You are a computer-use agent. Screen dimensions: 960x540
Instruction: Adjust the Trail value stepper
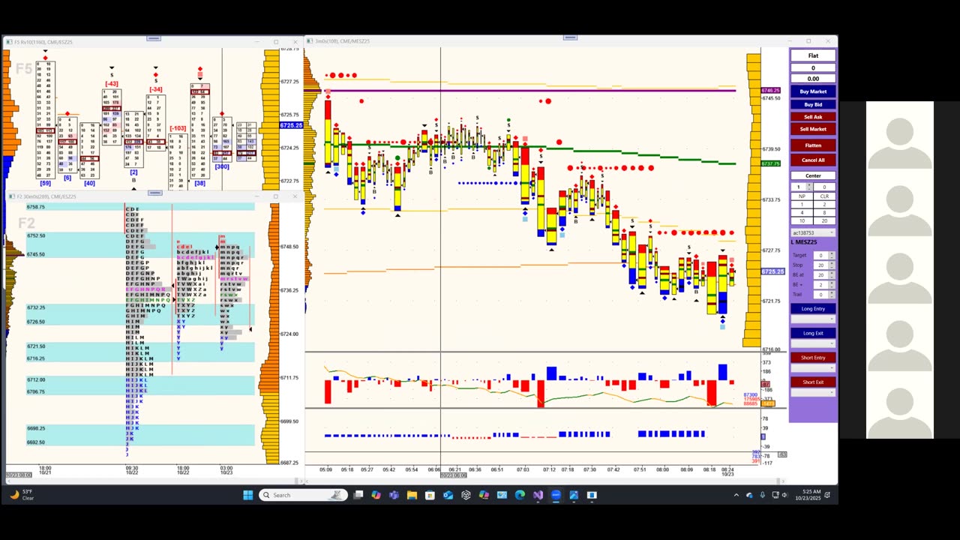[832, 295]
